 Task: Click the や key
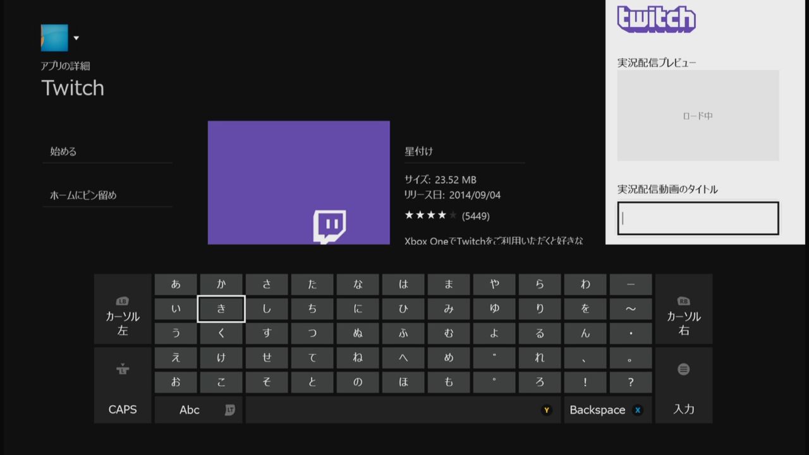(x=494, y=284)
